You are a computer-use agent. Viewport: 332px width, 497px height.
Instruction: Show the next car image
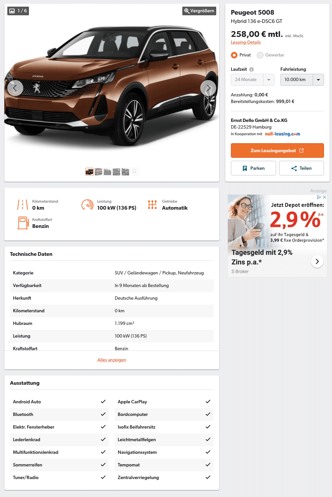(208, 88)
